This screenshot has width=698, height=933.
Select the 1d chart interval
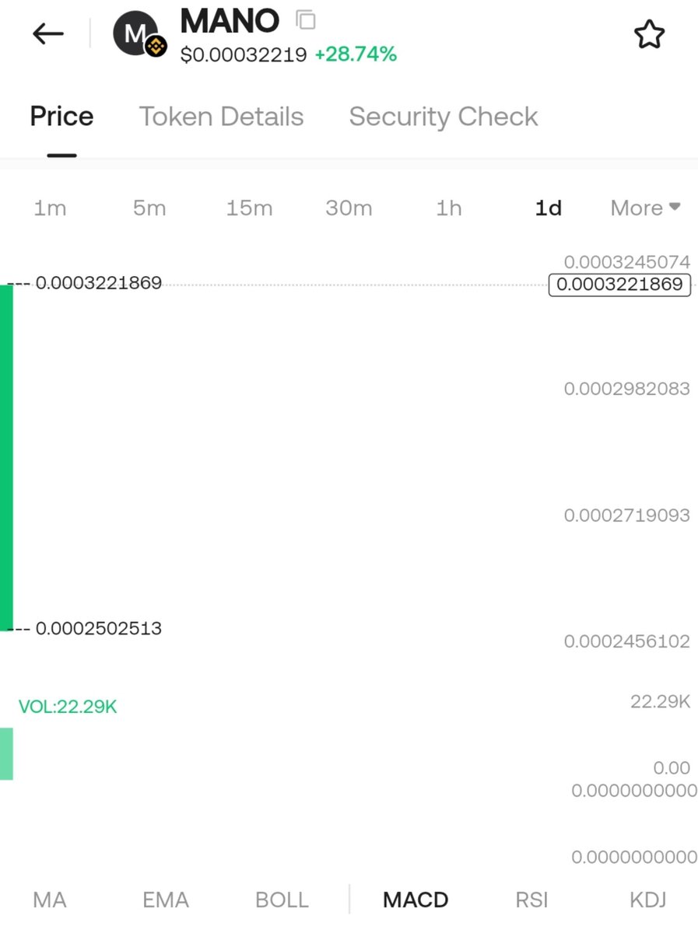click(x=548, y=208)
